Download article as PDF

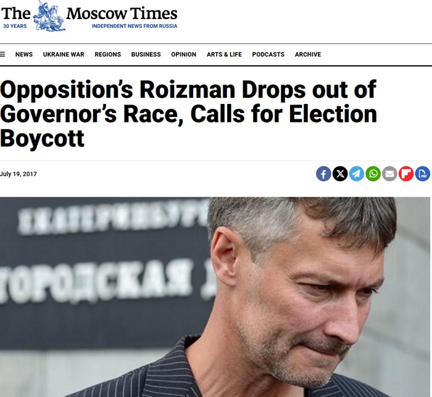pyautogui.click(x=423, y=174)
